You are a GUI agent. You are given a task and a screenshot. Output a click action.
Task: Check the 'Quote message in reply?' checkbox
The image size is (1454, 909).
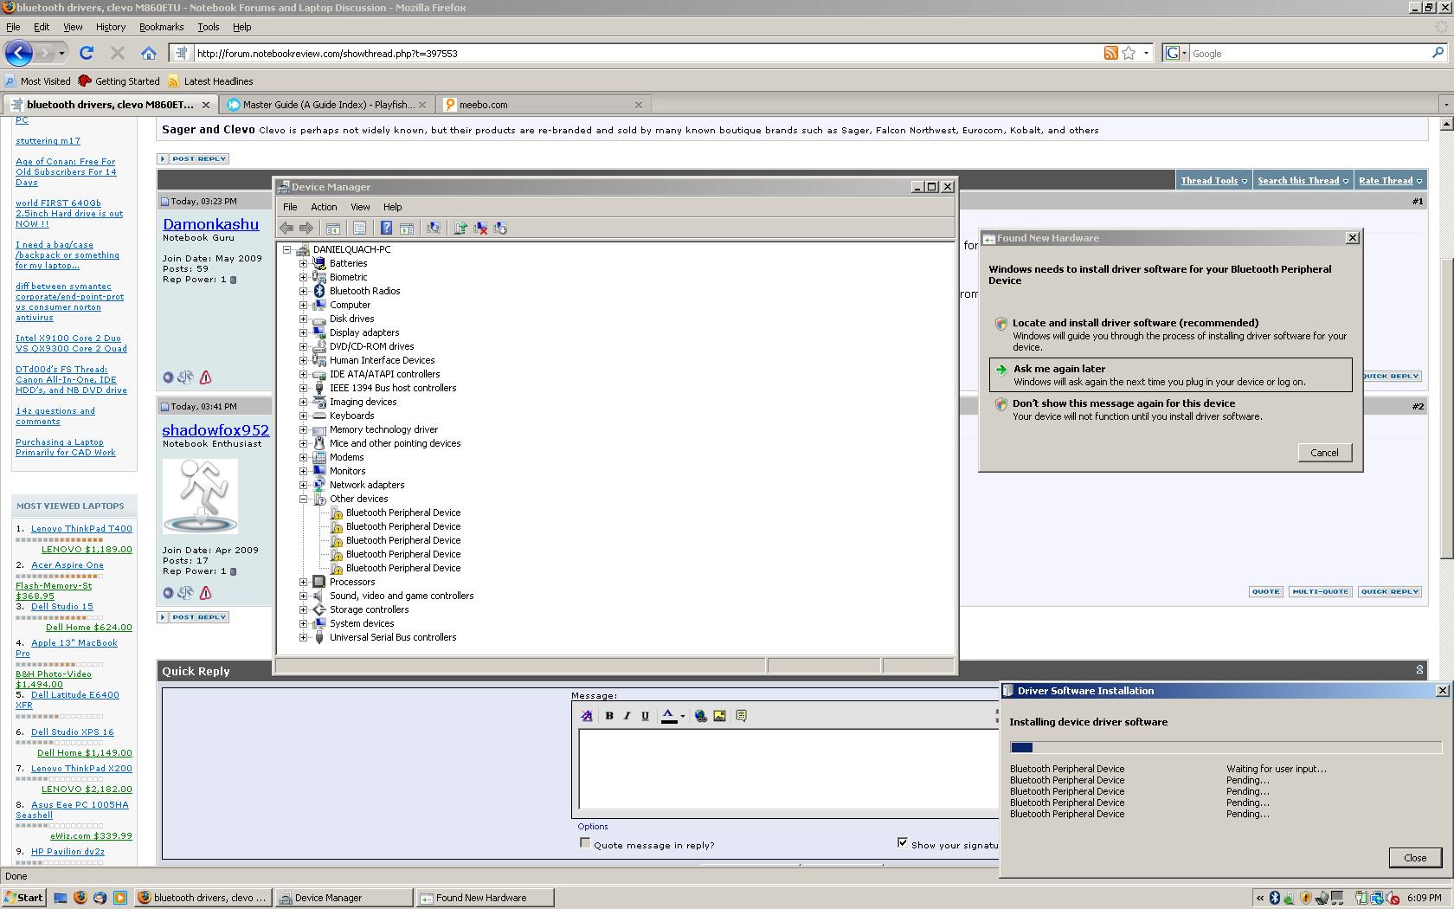pos(585,843)
